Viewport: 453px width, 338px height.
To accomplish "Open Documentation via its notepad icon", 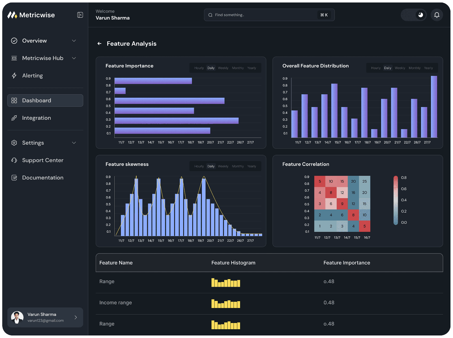I will [14, 178].
